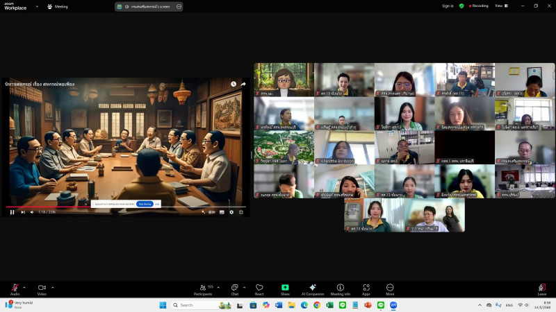Leave the meeting
This screenshot has height=312, width=556.
[542, 289]
